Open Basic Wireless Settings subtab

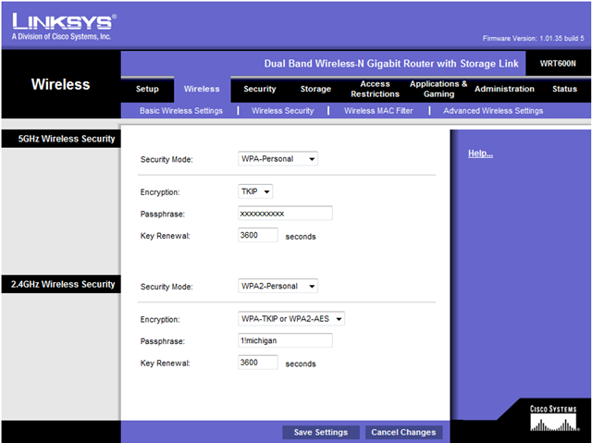tap(181, 111)
